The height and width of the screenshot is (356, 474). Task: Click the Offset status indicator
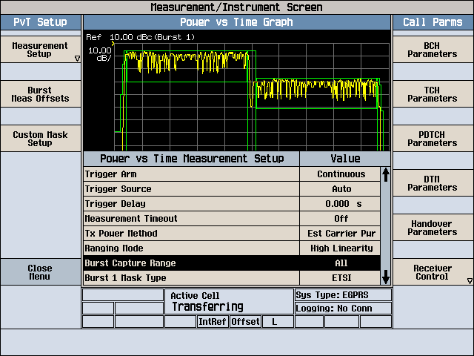pos(245,321)
